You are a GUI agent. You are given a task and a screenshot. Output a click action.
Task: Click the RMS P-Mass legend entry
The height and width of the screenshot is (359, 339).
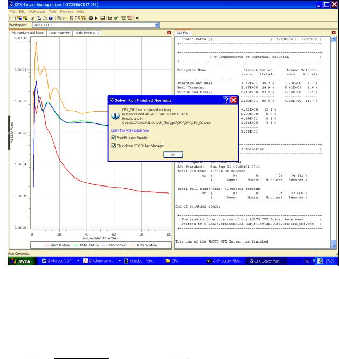[x=57, y=245]
